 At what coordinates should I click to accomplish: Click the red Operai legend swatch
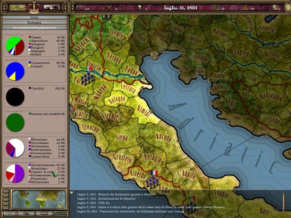point(30,37)
